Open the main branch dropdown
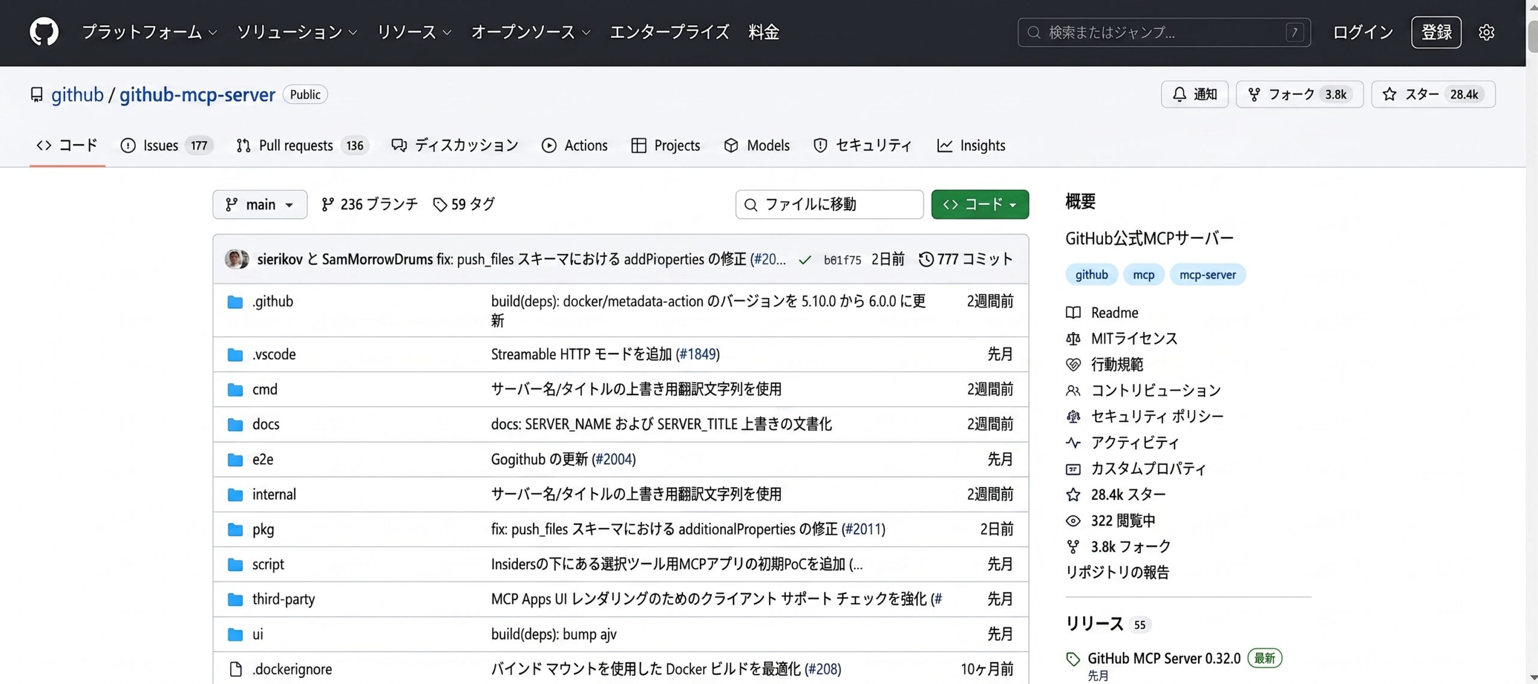 point(260,205)
